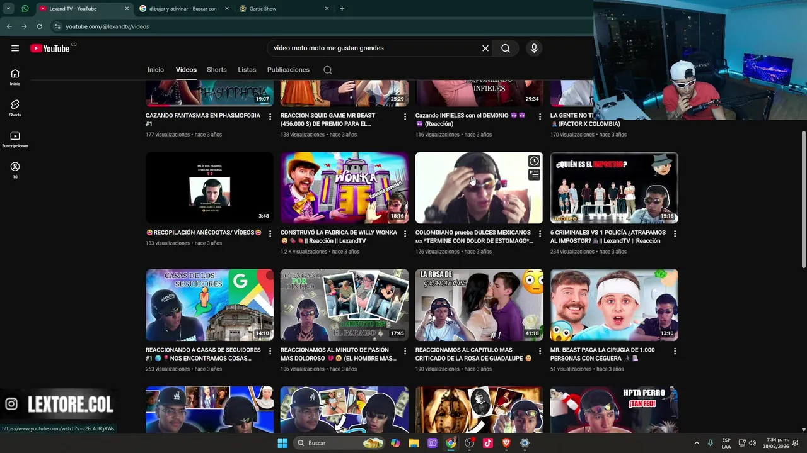Switch to dibujar y adivinar browser tab
This screenshot has width=807, height=453.
pyautogui.click(x=183, y=9)
